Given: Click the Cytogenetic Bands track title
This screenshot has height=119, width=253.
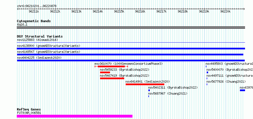Looking at the screenshot, I should coord(34,21).
